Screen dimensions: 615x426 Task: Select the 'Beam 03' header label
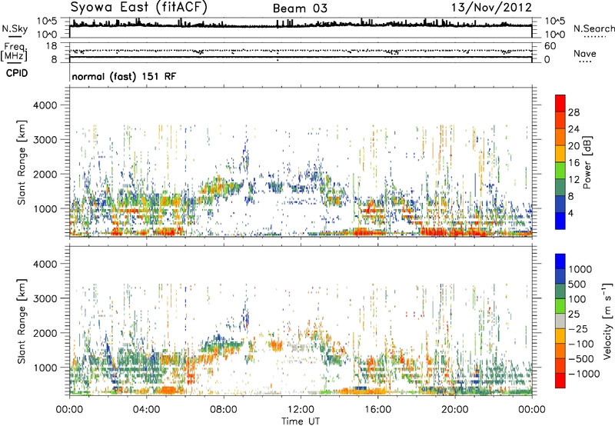(300, 8)
